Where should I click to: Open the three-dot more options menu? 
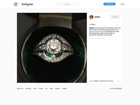coord(118,81)
